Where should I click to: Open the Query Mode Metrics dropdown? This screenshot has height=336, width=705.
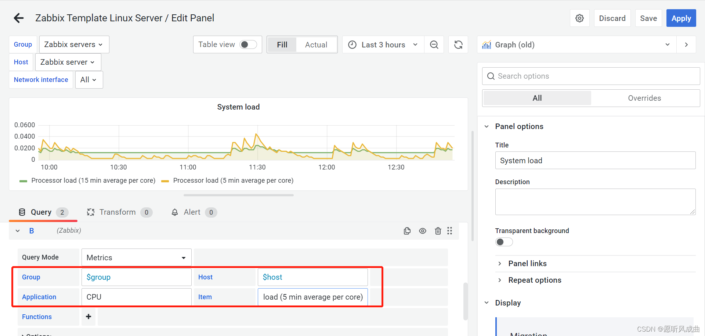click(x=136, y=257)
